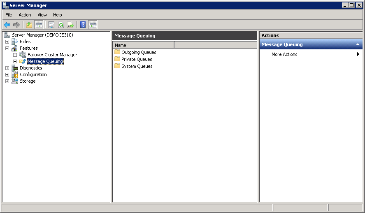Screen dimensions: 365x213
Task: Collapse the Message Queuing actions section
Action: tap(358, 44)
